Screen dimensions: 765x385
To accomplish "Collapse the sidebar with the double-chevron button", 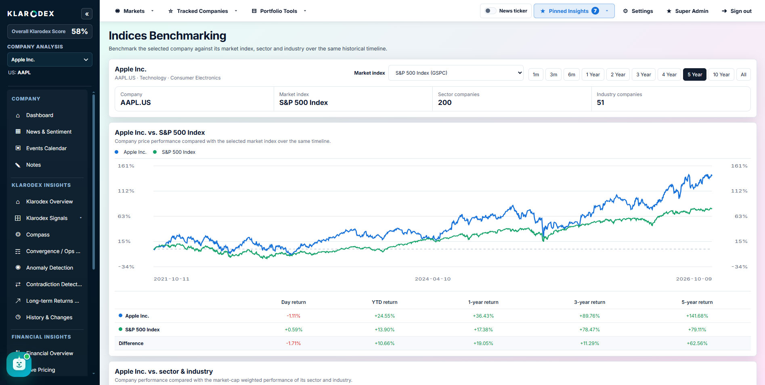I will click(x=87, y=14).
